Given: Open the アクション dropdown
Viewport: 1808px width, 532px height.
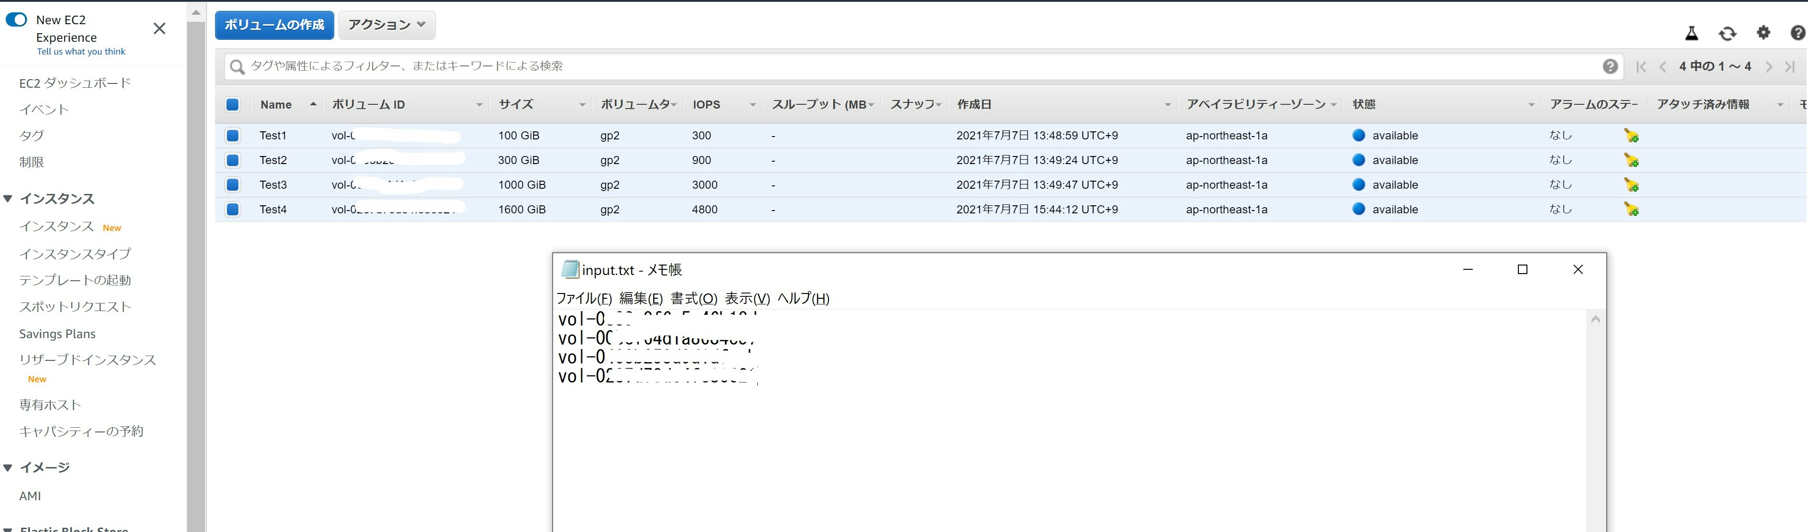Looking at the screenshot, I should [x=387, y=25].
